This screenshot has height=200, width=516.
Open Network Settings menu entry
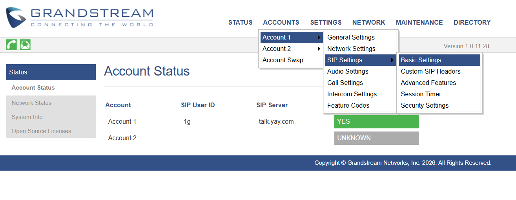[361, 49]
